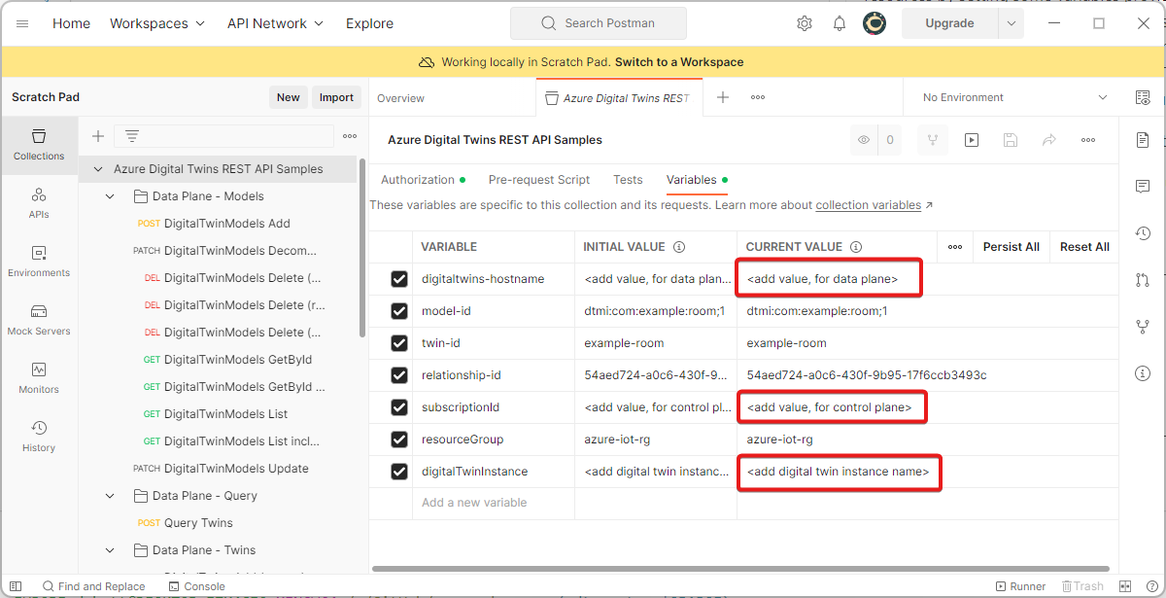The height and width of the screenshot is (598, 1166).
Task: Click the watch collection eye icon
Action: [x=863, y=140]
